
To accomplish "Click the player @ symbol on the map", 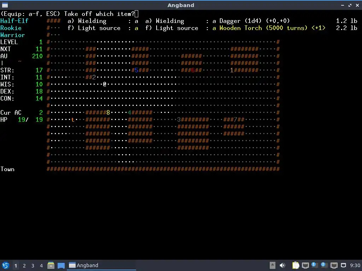I will (105, 84).
